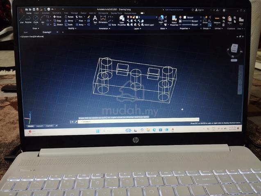Open the ByLayer object color swatch dropdown
This screenshot has width=261, height=196.
[x=192, y=17]
